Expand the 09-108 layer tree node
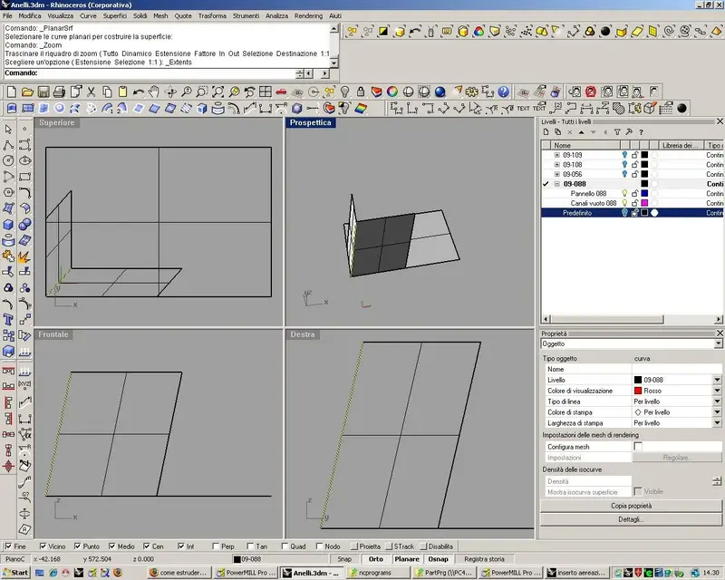This screenshot has height=580, width=725. (556, 165)
